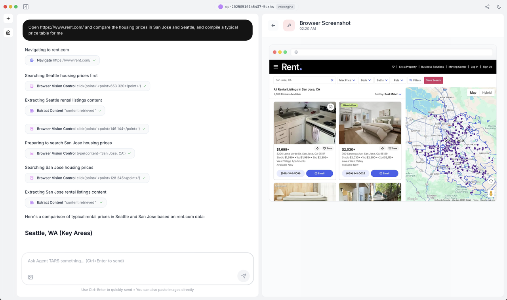Open the click point 128 245 step

point(87,178)
